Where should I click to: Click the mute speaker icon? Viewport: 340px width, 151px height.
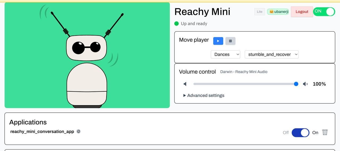point(185,84)
